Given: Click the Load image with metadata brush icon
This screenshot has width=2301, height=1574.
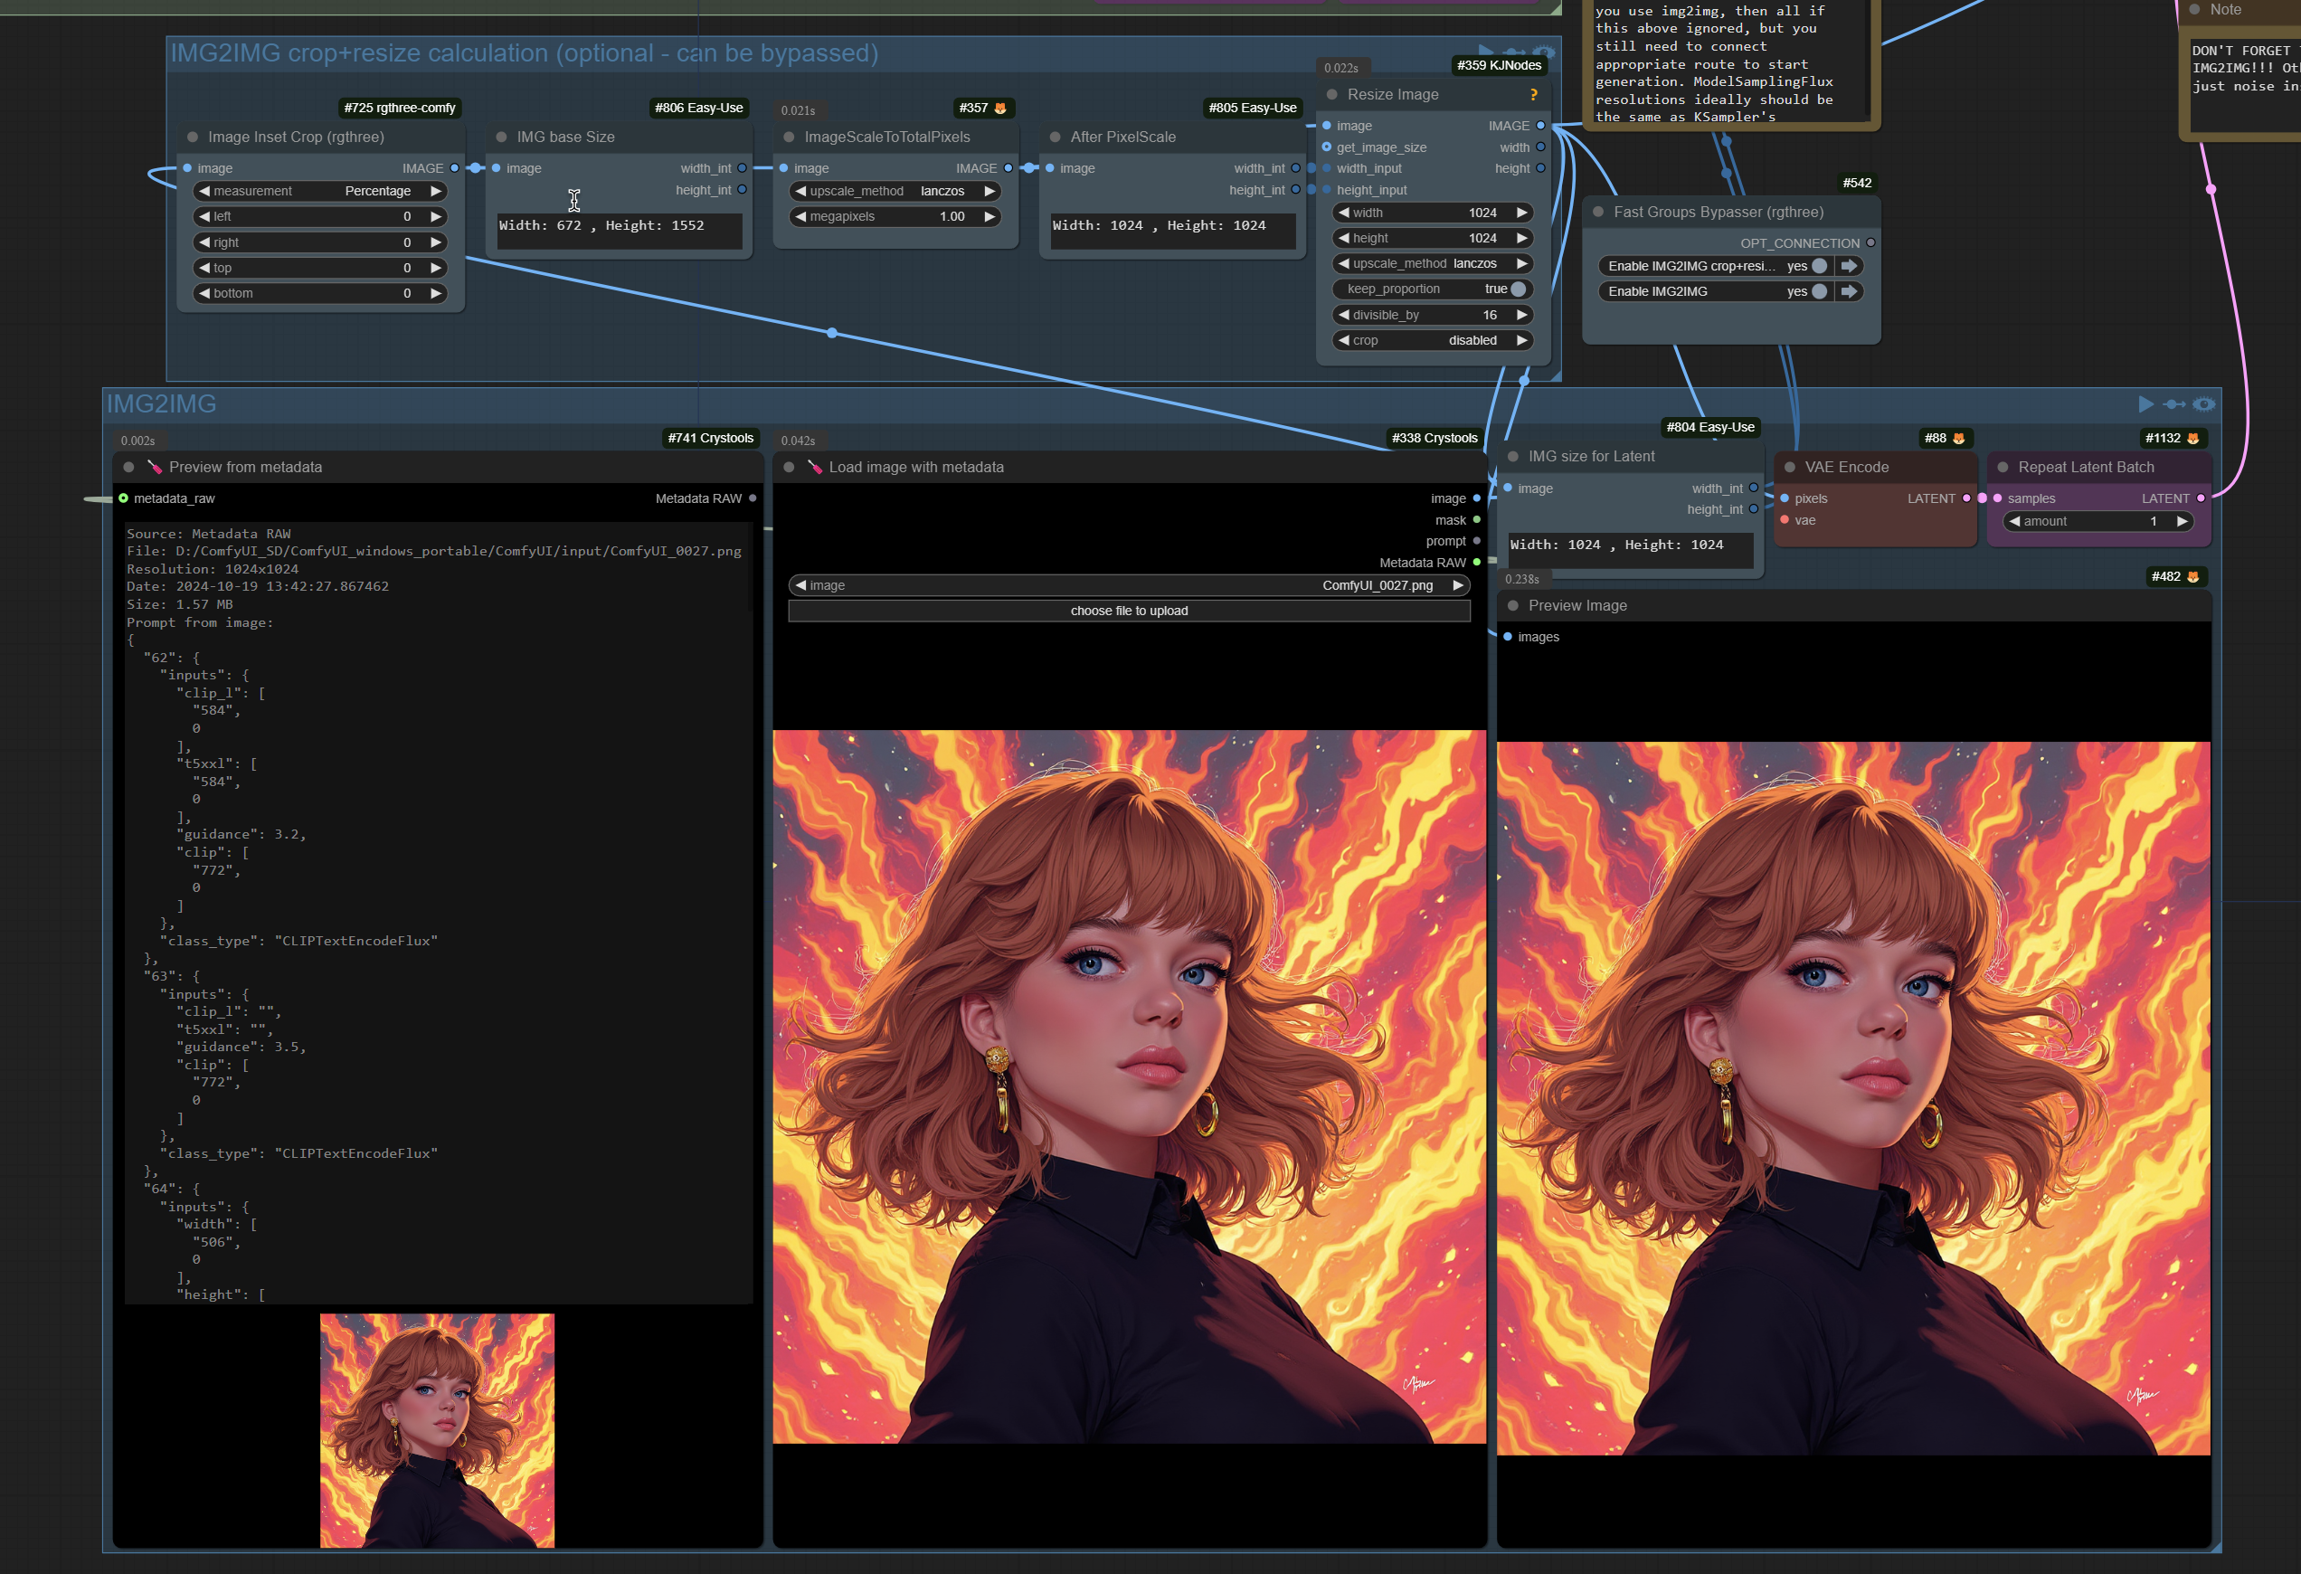Looking at the screenshot, I should [814, 468].
